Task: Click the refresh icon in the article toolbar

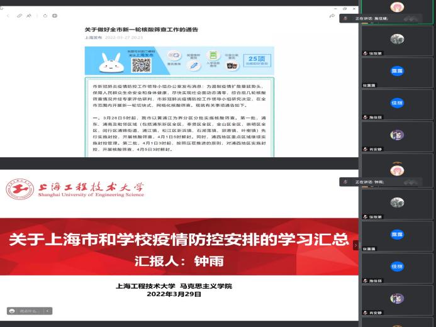Action: pyautogui.click(x=46, y=16)
